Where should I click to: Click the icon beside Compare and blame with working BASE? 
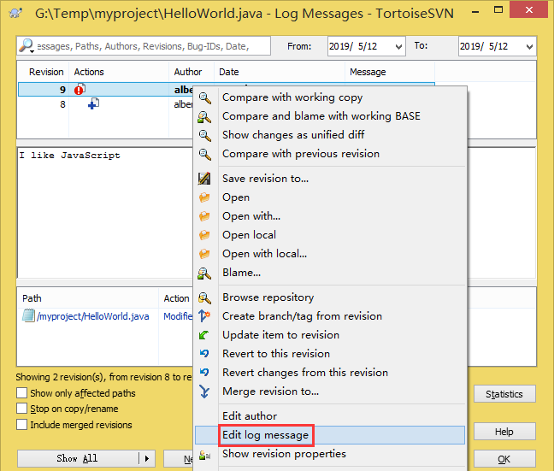tap(204, 117)
